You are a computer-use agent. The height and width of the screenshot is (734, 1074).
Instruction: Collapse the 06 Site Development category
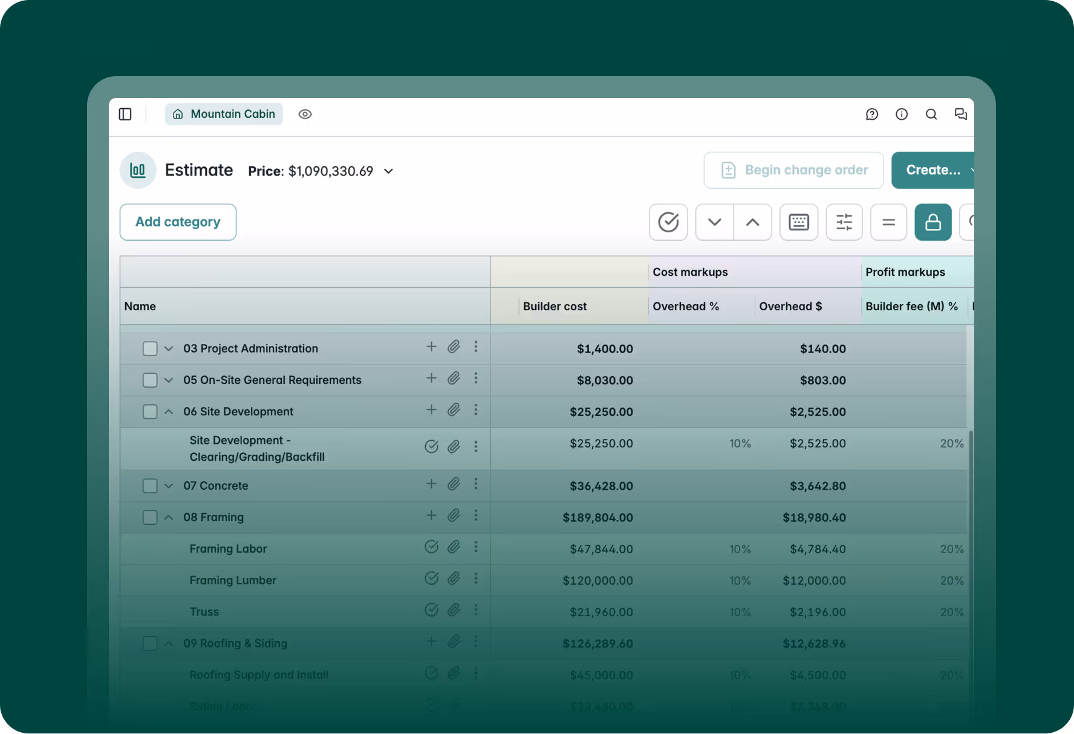coord(168,411)
